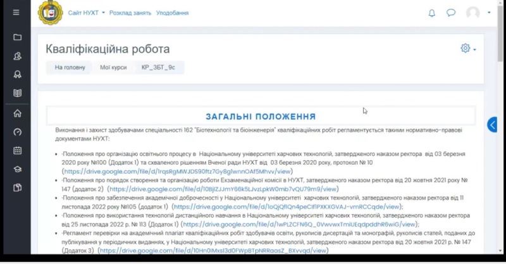The width and height of the screenshot is (506, 264).
Task: Open the Drive link starting 10BjlZJJmY66k5
Action: click(x=223, y=189)
